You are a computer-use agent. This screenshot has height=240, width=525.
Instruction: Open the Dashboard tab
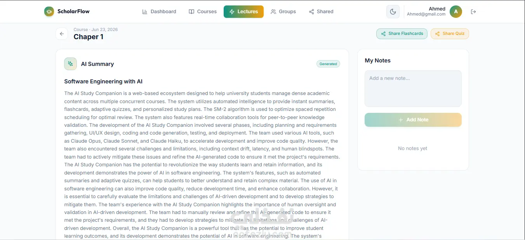point(159,12)
